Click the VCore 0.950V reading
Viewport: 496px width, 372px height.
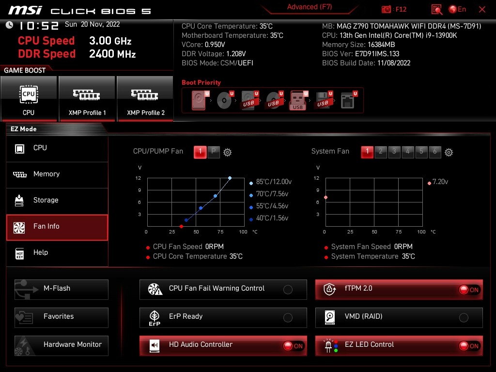(x=203, y=45)
